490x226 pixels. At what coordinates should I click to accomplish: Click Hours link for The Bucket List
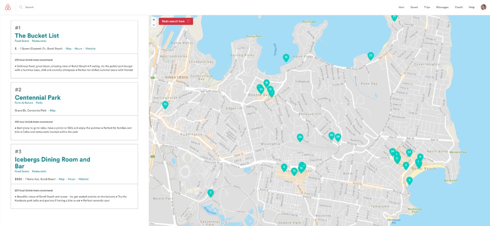click(78, 48)
